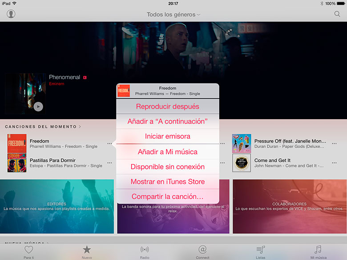Open Pastillas Para Dormir cover art

click(17, 163)
